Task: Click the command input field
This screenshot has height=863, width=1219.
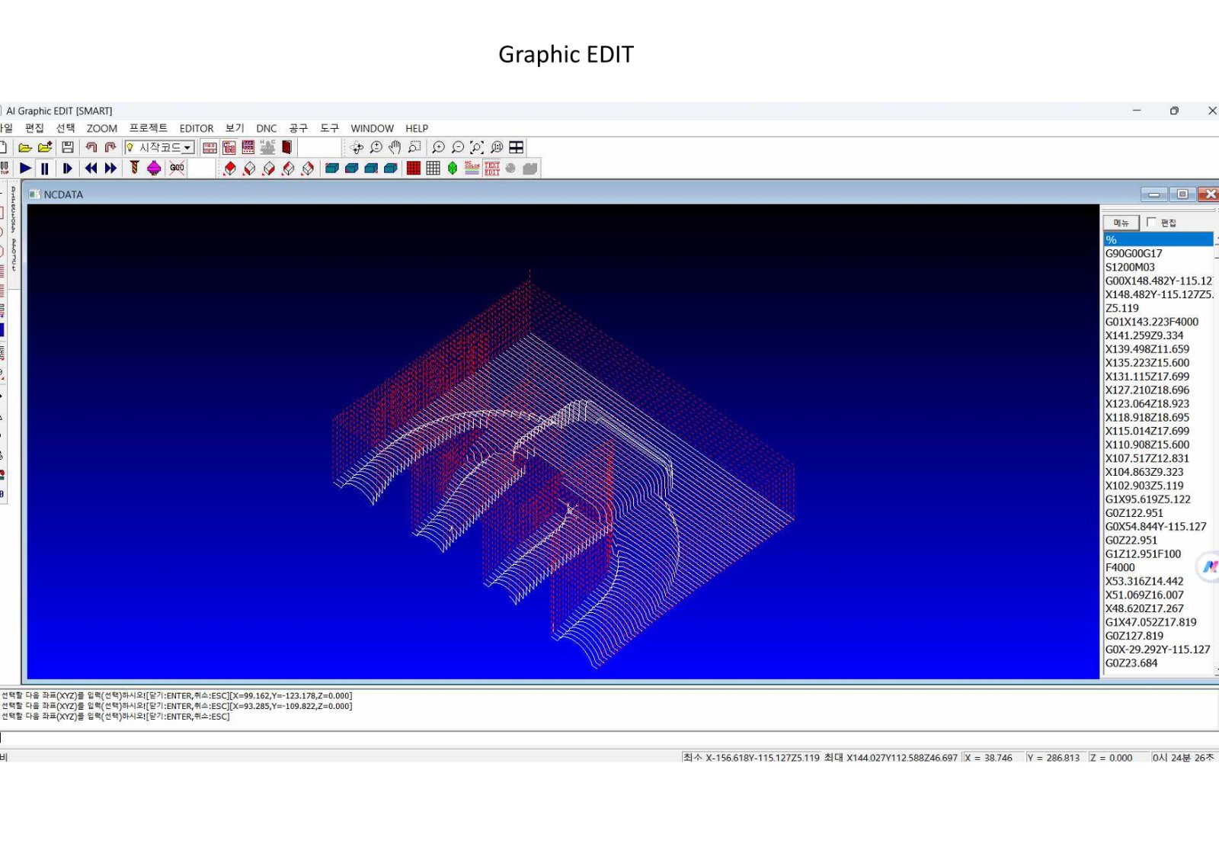Action: pyautogui.click(x=609, y=737)
